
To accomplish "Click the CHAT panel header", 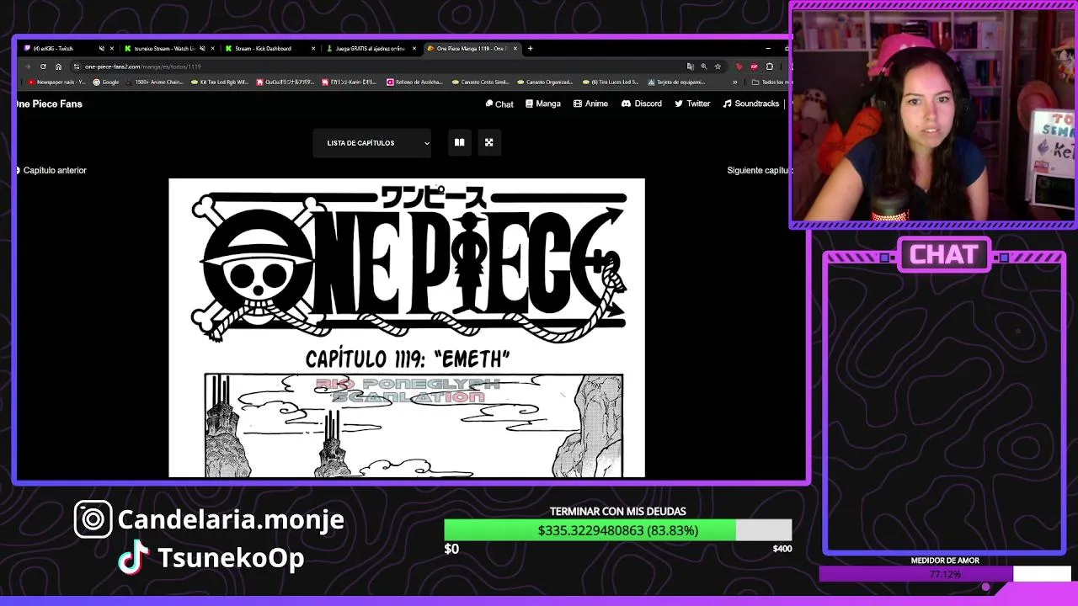I will click(x=944, y=254).
